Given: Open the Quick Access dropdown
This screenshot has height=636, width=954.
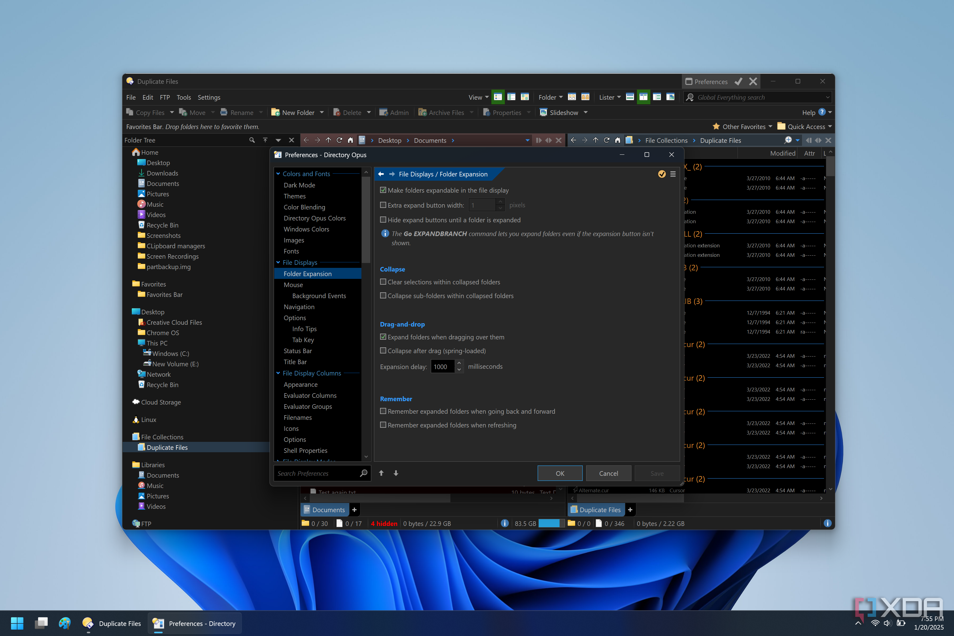Looking at the screenshot, I should [805, 127].
